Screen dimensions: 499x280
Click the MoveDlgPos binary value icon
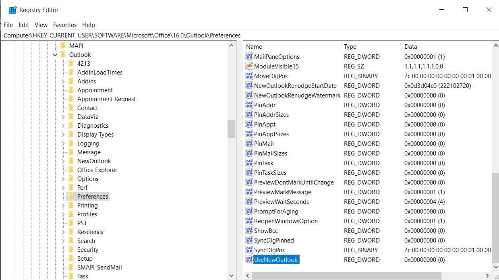coord(249,76)
